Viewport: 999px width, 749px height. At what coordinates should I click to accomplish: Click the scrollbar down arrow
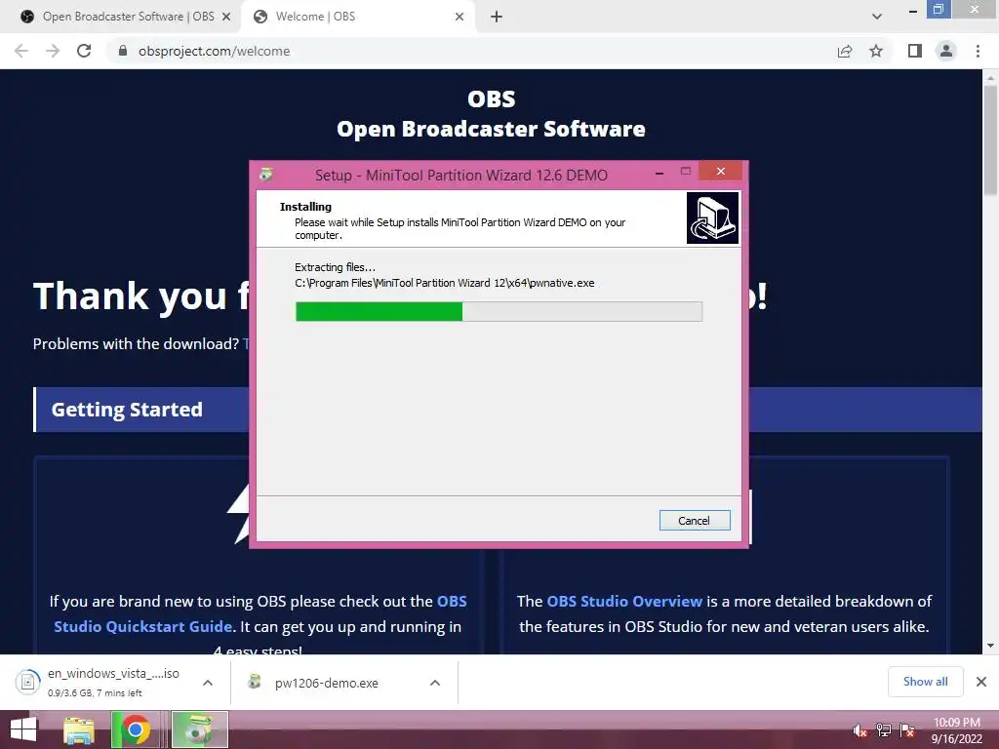coord(990,646)
